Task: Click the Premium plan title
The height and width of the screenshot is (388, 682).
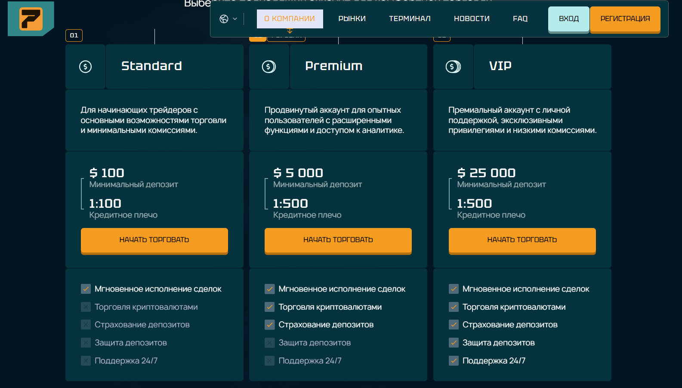Action: (334, 66)
